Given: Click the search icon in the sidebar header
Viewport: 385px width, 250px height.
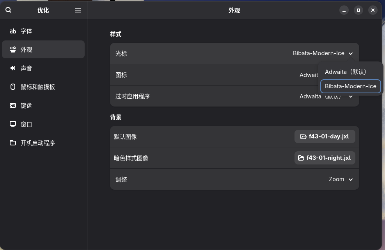Looking at the screenshot, I should (8, 10).
